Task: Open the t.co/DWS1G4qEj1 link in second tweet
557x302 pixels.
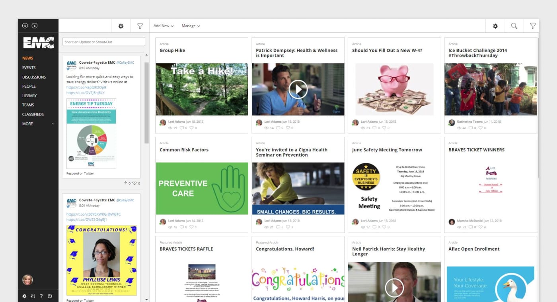Action: [87, 220]
